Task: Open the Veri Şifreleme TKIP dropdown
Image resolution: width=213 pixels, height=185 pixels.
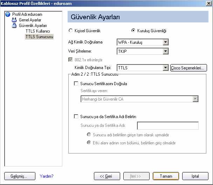Action: (165, 51)
